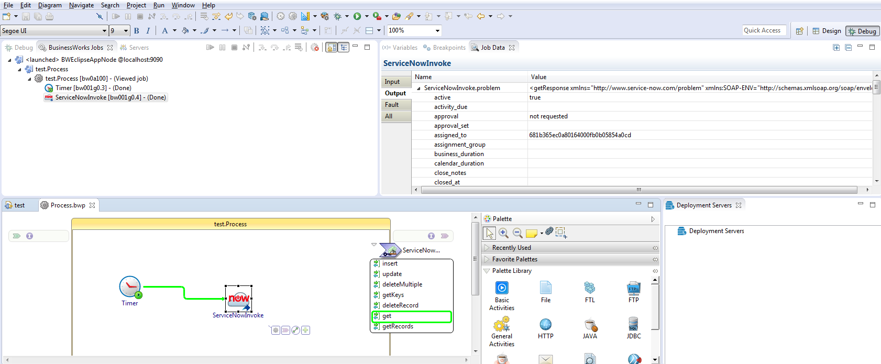Click the Job Data horizontal scrollbar
The height and width of the screenshot is (364, 881).
(639, 190)
